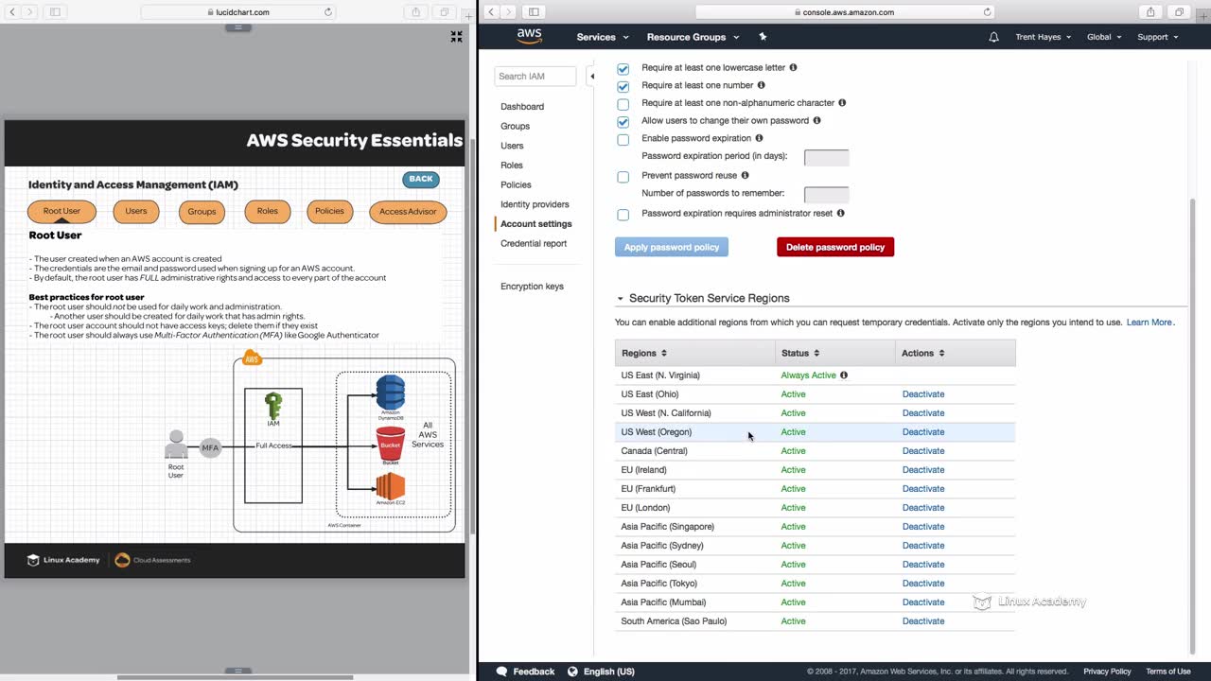Enable the password expiration checkbox
Image resolution: width=1211 pixels, height=681 pixels.
tap(623, 140)
